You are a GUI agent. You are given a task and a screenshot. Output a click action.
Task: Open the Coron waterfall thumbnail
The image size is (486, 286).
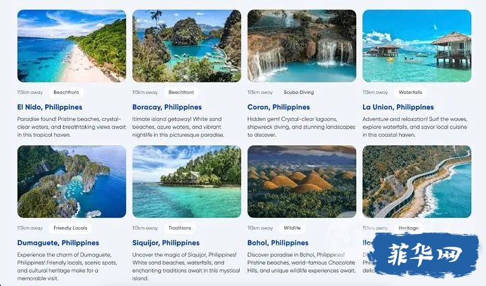(302, 46)
